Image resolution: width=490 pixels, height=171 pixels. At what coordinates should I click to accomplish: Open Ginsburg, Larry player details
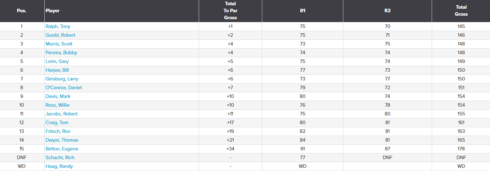click(x=62, y=79)
